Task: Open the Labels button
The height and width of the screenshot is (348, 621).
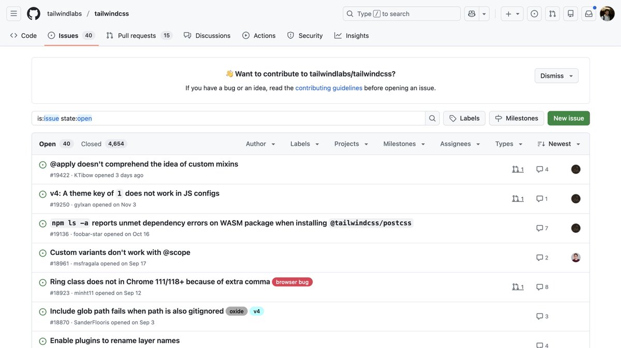Action: pos(464,118)
